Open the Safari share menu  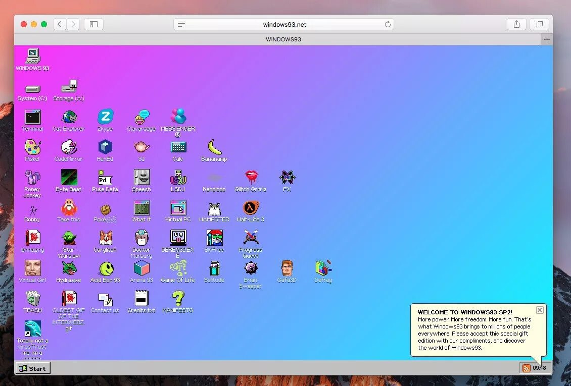(x=516, y=24)
